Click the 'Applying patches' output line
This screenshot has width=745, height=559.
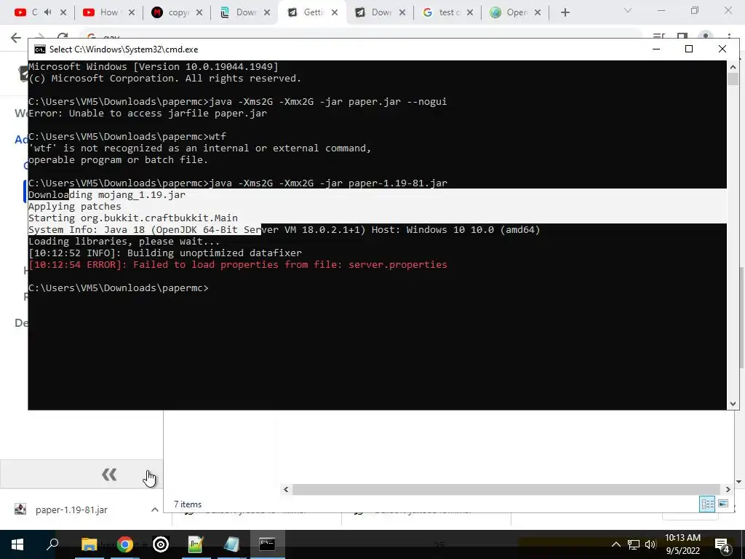coord(75,206)
